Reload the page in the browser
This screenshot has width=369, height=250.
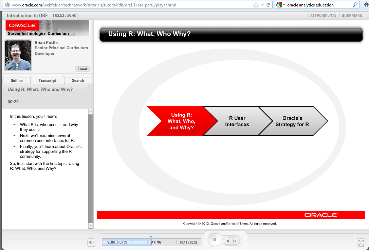pos(268,5)
